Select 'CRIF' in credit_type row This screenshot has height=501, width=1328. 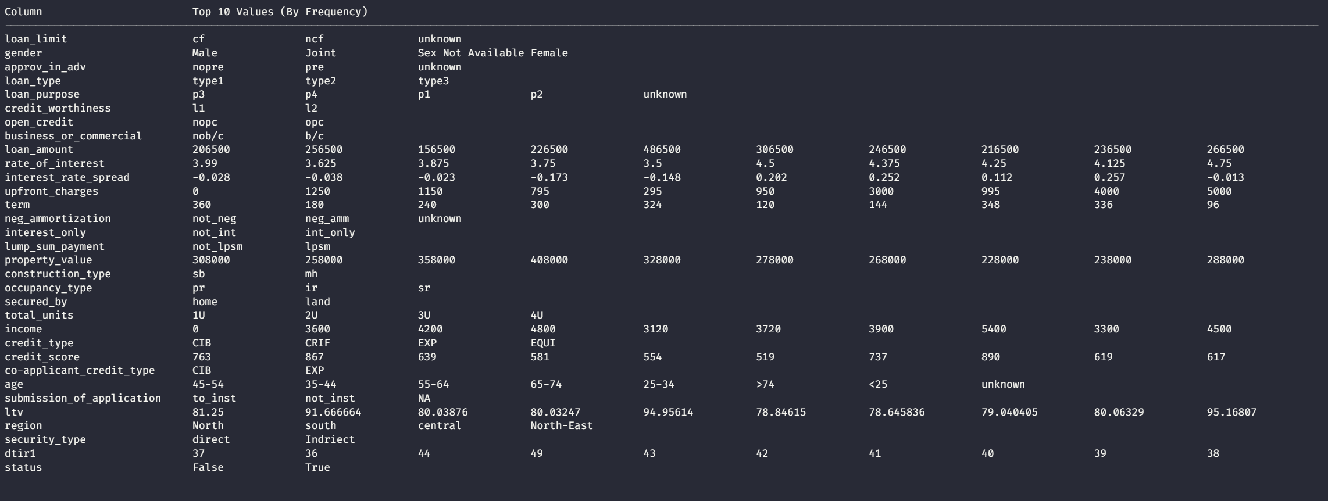coord(317,343)
